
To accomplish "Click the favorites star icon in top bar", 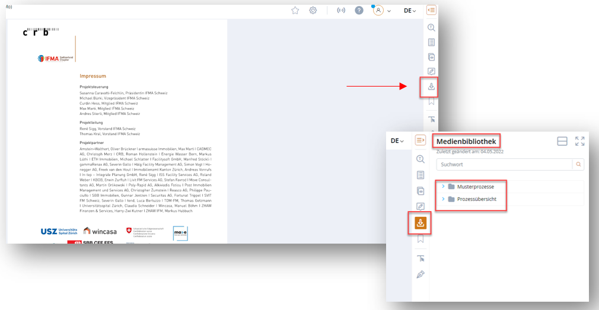I will (x=295, y=11).
